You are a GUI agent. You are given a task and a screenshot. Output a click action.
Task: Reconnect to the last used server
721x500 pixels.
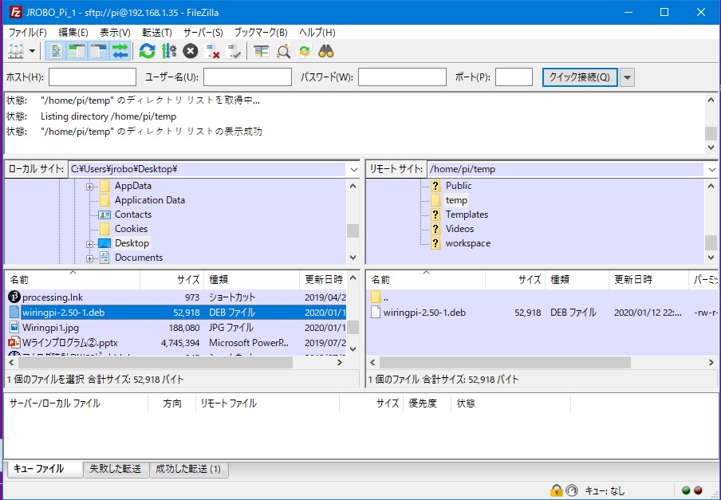click(234, 51)
